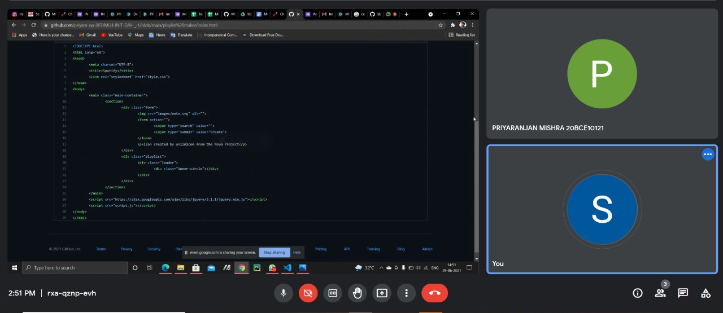The height and width of the screenshot is (313, 723).
Task: Open PyCharm from the taskbar
Action: tap(257, 267)
